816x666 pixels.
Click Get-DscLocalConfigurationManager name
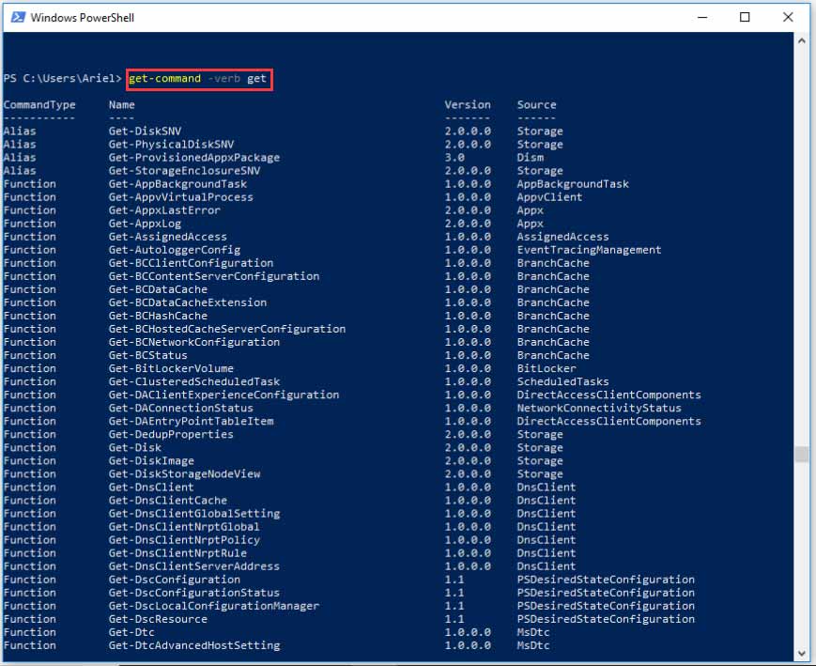pos(214,606)
